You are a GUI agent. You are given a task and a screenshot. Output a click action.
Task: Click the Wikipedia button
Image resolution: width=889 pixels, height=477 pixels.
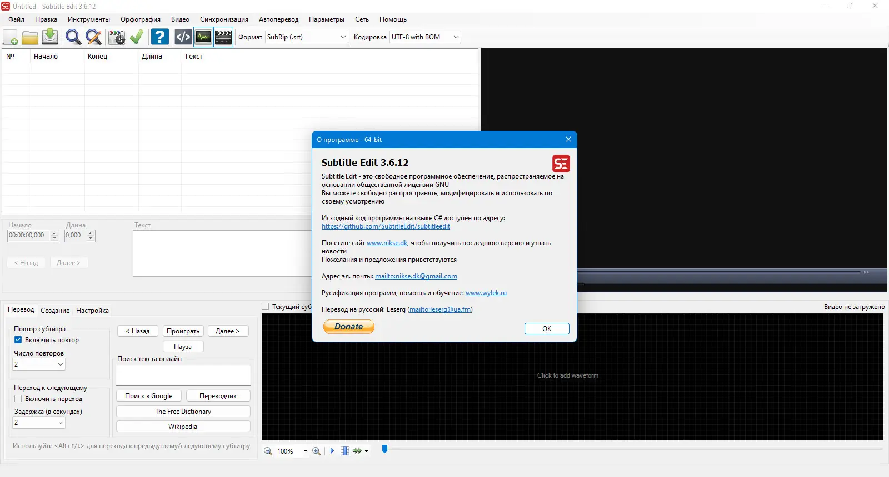[x=183, y=427]
